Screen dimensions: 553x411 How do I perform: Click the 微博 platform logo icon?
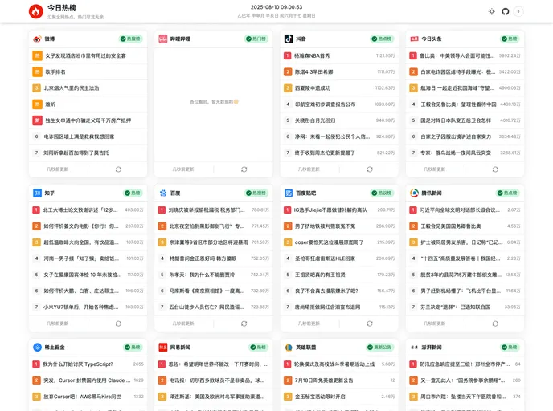37,39
